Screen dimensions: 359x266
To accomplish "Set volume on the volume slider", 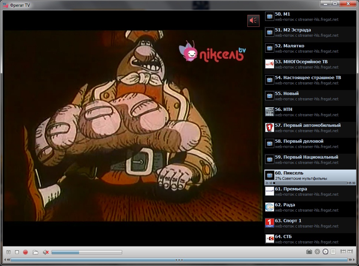I will click(x=87, y=252).
